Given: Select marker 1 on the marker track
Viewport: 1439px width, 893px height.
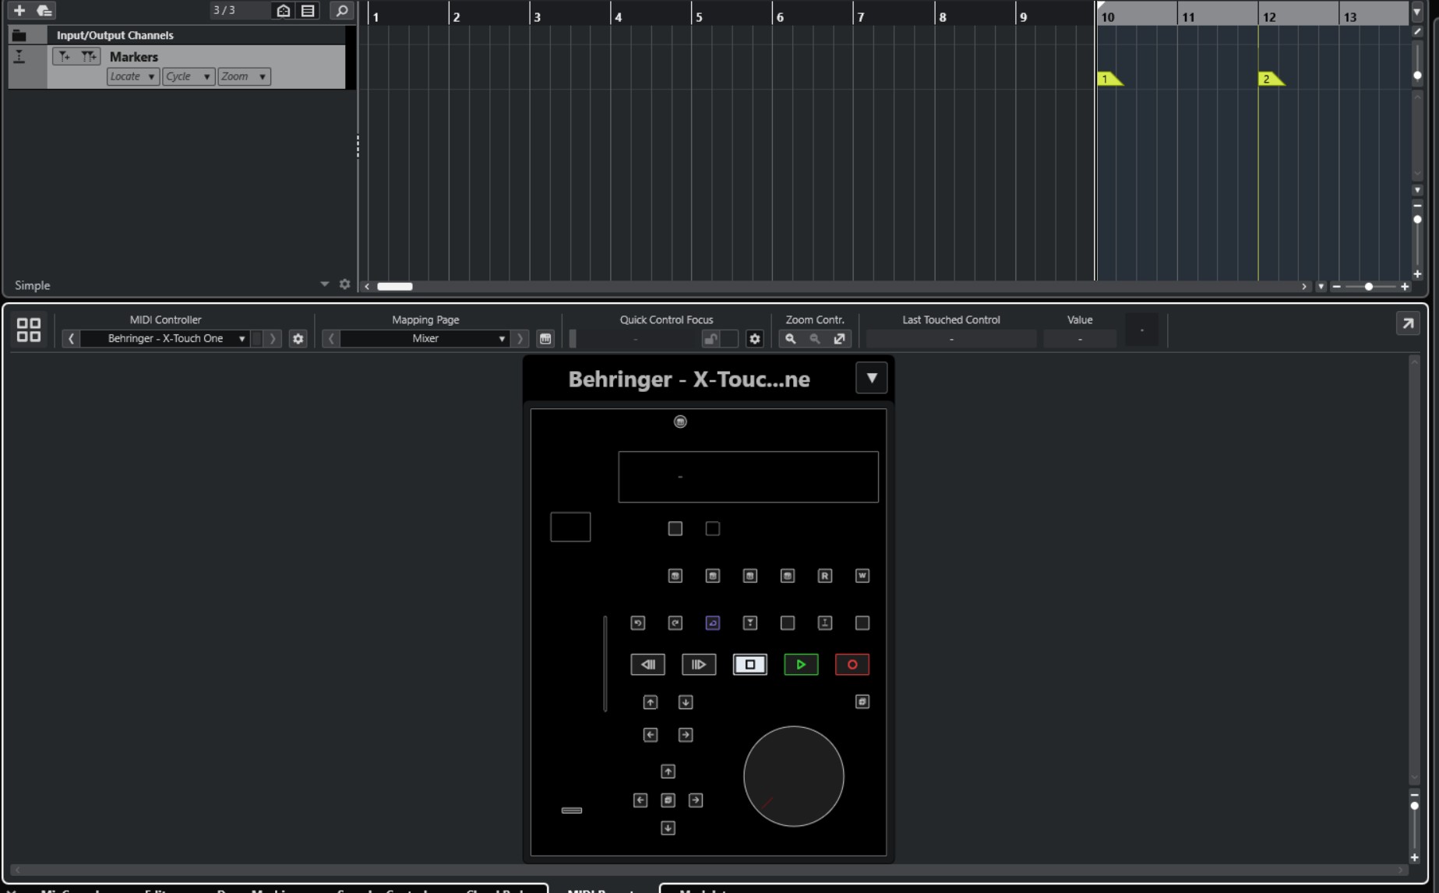Looking at the screenshot, I should pyautogui.click(x=1110, y=79).
